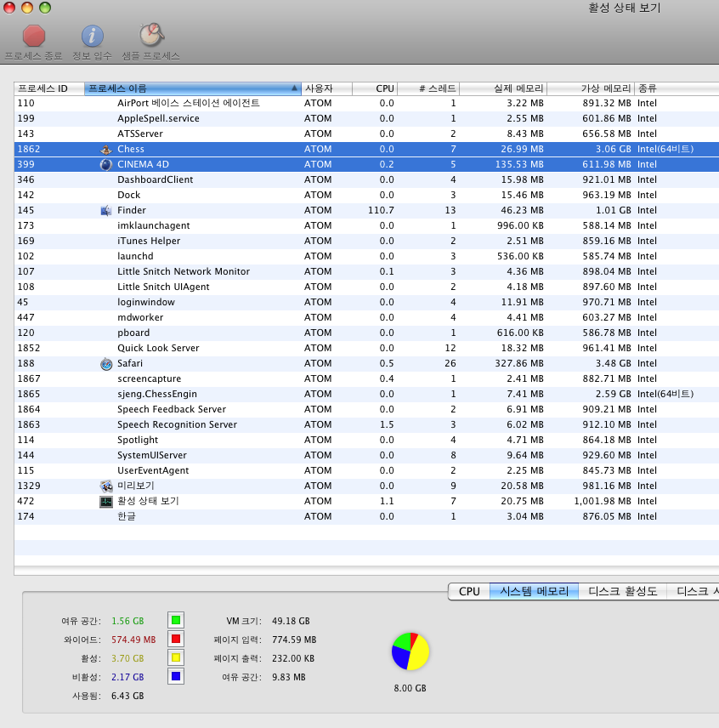Click the red 와이어드 color swatch

176,639
